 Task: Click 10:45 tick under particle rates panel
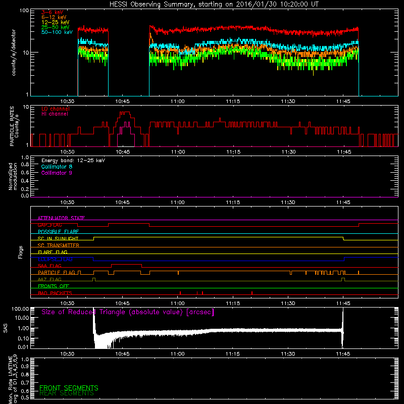[123, 152]
